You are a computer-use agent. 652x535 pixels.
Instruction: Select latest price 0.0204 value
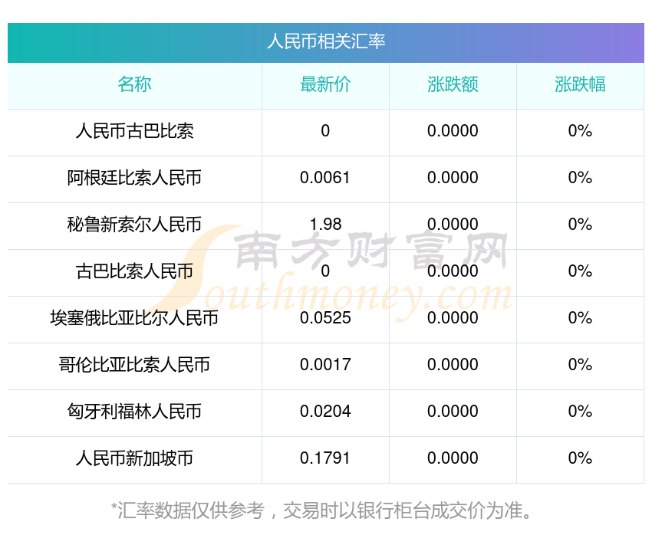click(x=325, y=412)
